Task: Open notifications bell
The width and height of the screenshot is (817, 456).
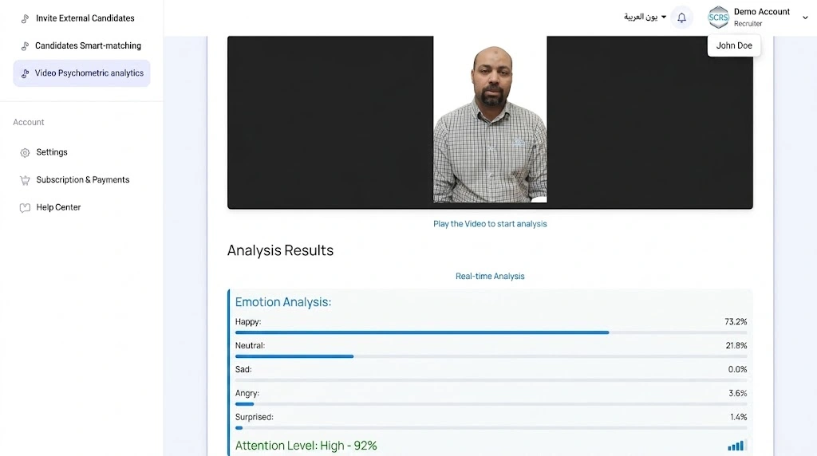Action: [x=681, y=18]
